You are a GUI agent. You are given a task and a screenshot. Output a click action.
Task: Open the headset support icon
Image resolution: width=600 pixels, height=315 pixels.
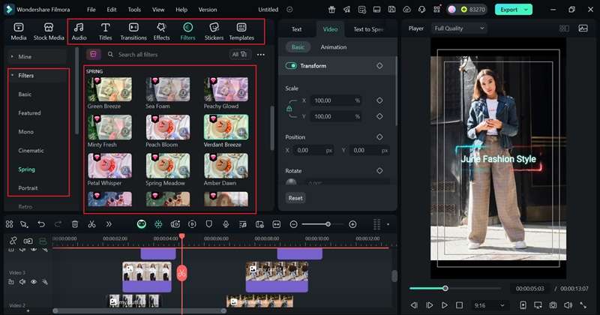[421, 10]
